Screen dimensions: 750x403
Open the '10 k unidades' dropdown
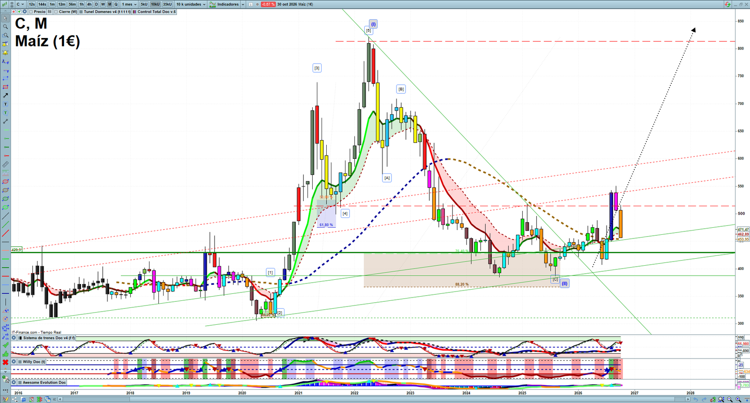(x=191, y=4)
